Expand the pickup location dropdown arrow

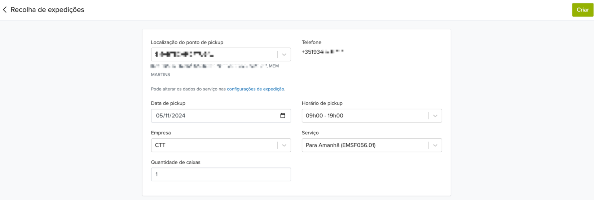(284, 55)
